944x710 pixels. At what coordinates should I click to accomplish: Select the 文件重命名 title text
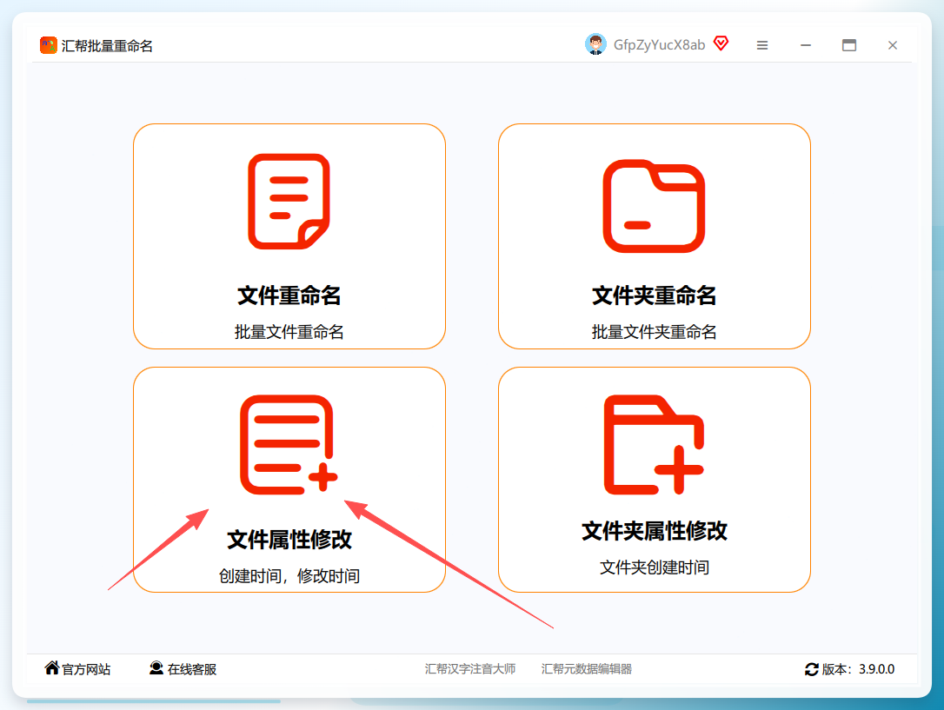(x=289, y=295)
